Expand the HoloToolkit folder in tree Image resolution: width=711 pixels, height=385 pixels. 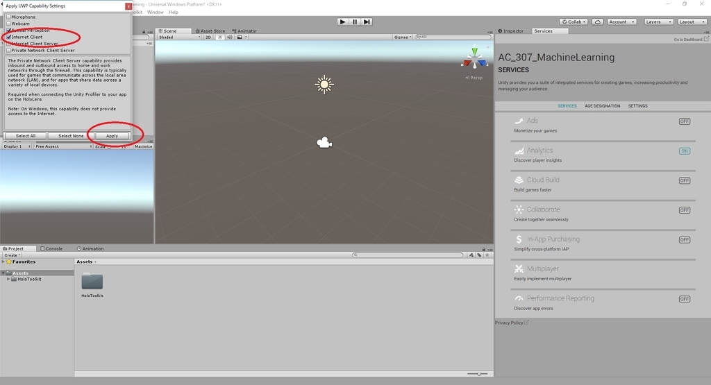pyautogui.click(x=8, y=280)
